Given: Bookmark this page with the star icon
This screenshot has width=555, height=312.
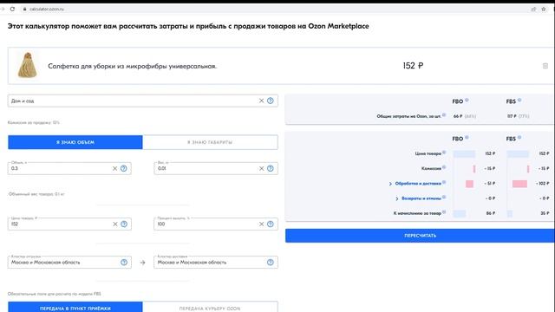Looking at the screenshot, I should click(544, 10).
